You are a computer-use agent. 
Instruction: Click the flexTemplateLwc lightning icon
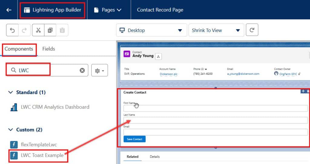pos(14,145)
